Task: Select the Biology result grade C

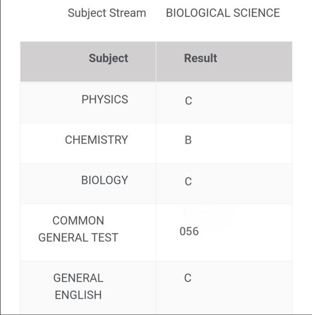Action: click(188, 181)
